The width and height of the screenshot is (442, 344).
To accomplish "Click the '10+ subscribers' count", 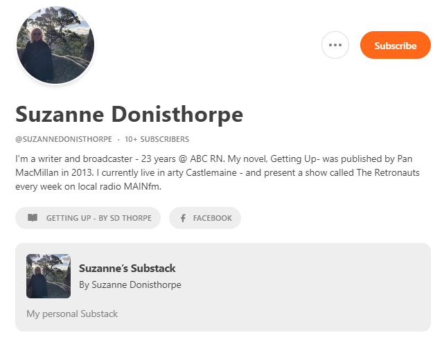I will (157, 139).
